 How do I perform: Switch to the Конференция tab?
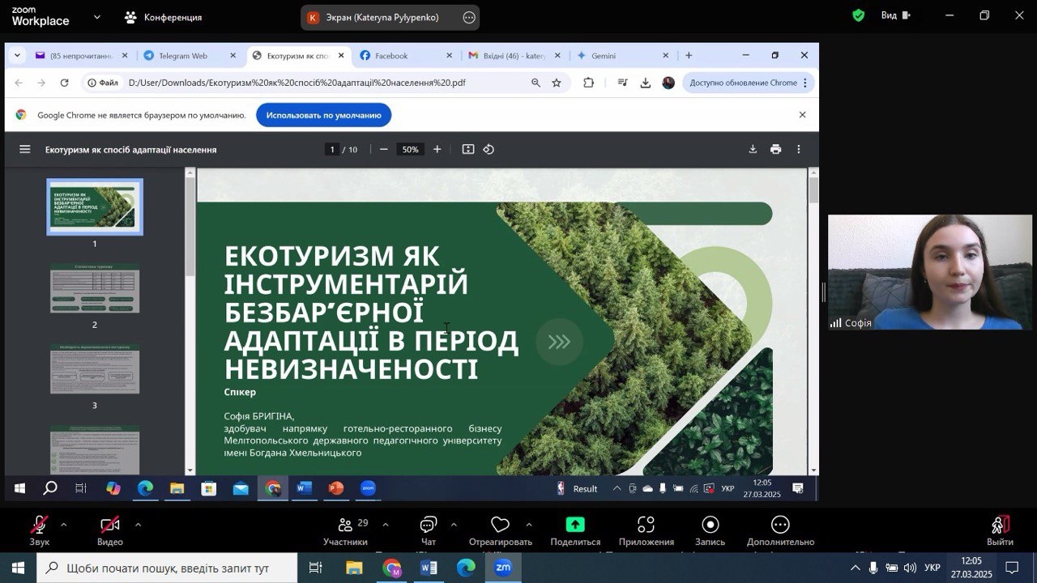[163, 17]
